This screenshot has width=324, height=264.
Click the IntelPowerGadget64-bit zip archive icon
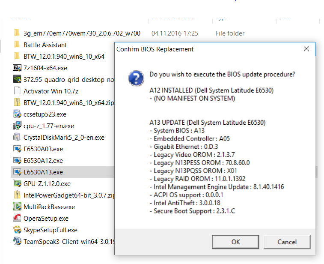click(x=17, y=195)
